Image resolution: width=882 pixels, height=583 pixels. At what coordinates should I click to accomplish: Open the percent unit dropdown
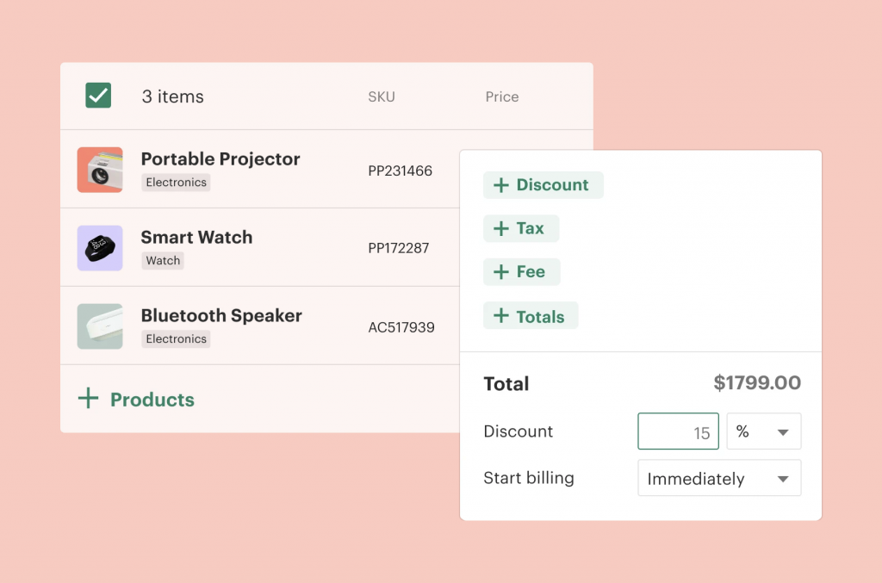(x=763, y=431)
